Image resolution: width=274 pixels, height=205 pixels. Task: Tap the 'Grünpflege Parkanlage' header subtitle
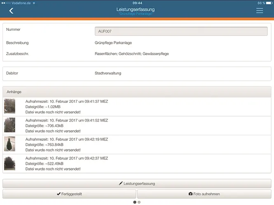coord(136,14)
